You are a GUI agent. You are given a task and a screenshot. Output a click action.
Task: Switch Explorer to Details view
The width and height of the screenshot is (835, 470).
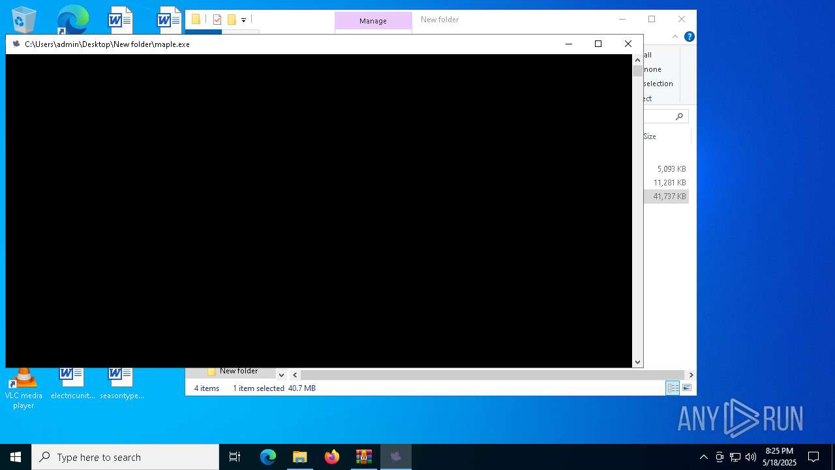673,388
